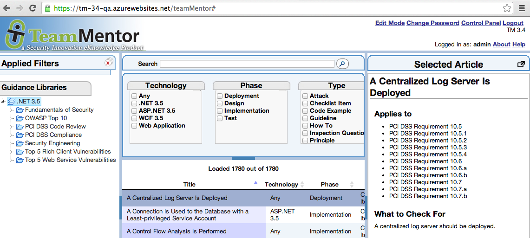This screenshot has height=238, width=530.
Task: Sort articles by the Phase column
Action: 329,184
